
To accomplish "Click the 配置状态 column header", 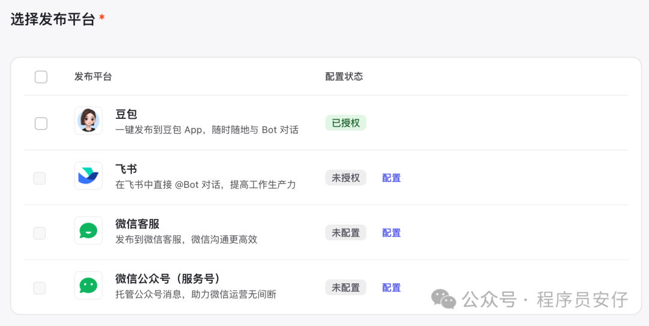I will pyautogui.click(x=344, y=77).
